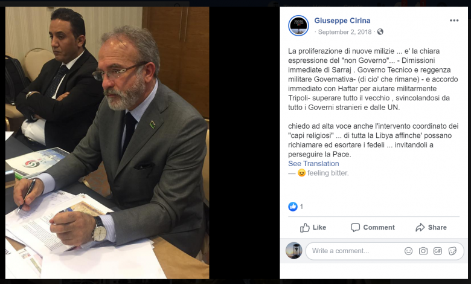The image size is (471, 284).
Task: Open the sticker picker icon
Action: (x=452, y=251)
